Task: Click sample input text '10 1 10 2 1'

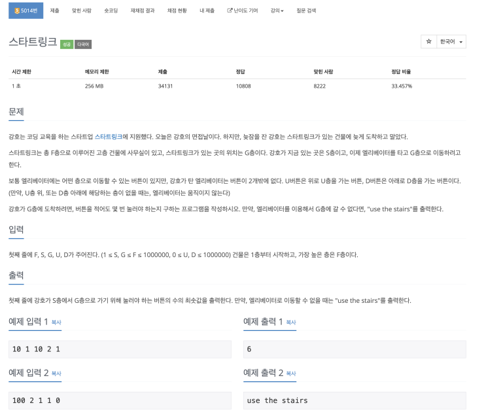Action: pyautogui.click(x=36, y=349)
